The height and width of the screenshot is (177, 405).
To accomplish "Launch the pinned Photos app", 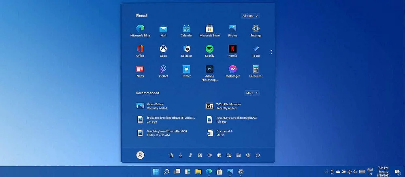I will click(232, 31).
